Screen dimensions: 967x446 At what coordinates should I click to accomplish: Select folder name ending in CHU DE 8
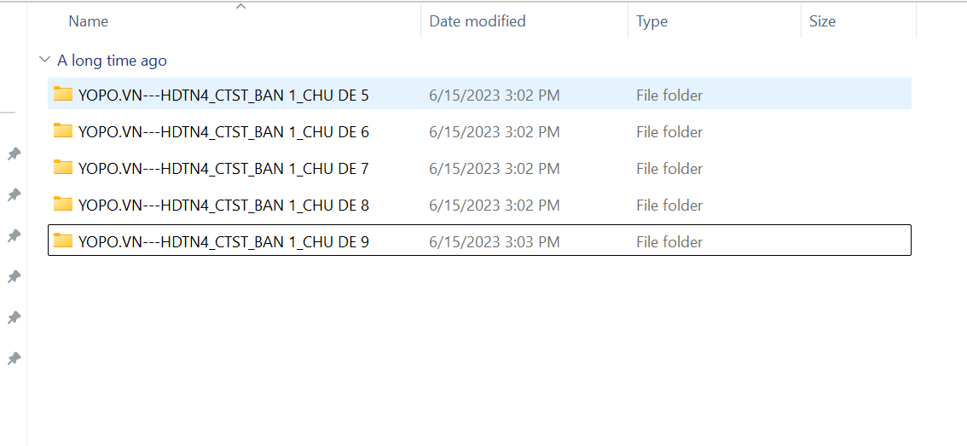coord(223,206)
